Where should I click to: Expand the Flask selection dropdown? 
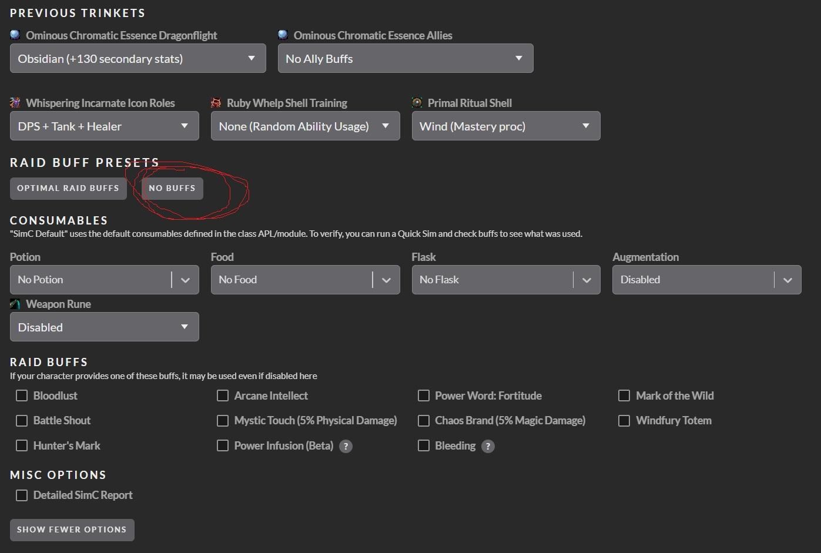tap(505, 280)
